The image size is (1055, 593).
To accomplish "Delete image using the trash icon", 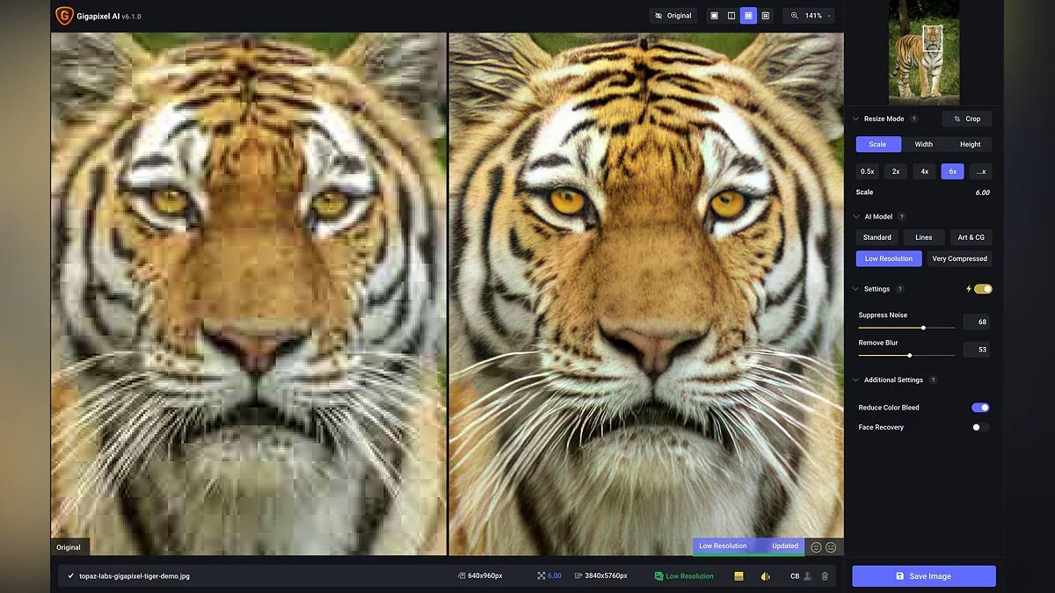I will click(x=825, y=576).
